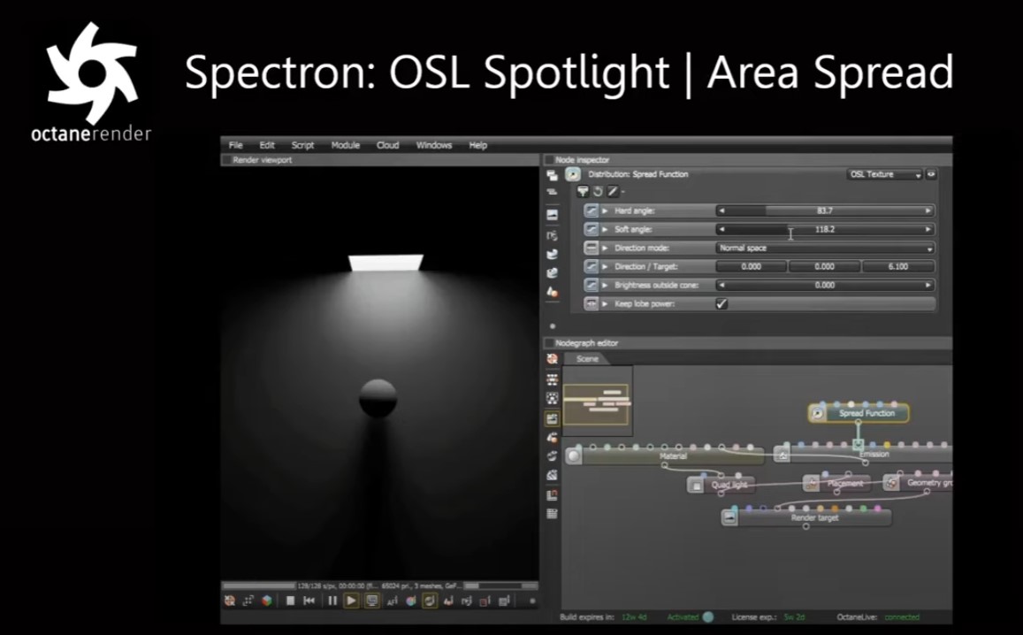The image size is (1023, 635).
Task: Open the File menu
Action: 235,145
